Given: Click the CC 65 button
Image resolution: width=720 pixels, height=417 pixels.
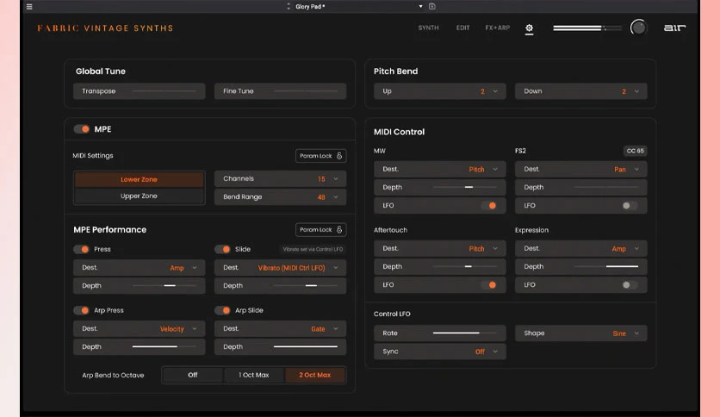Looking at the screenshot, I should click(635, 151).
